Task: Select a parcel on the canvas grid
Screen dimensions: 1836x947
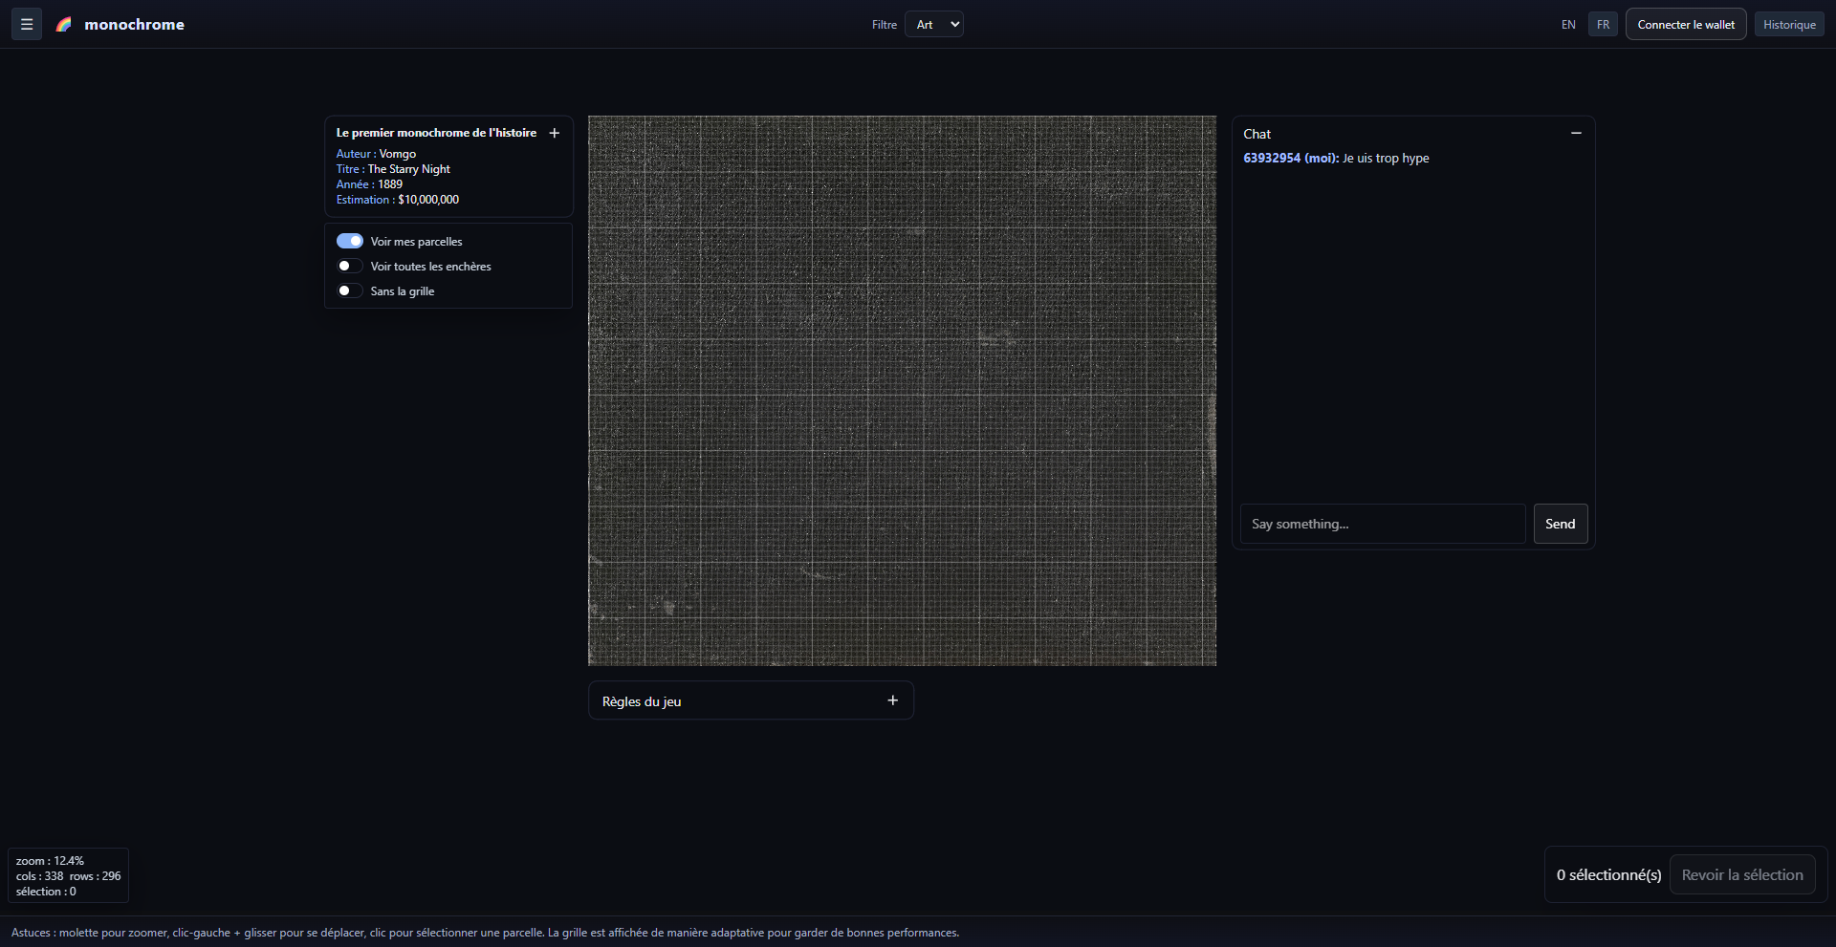Action: [x=902, y=391]
